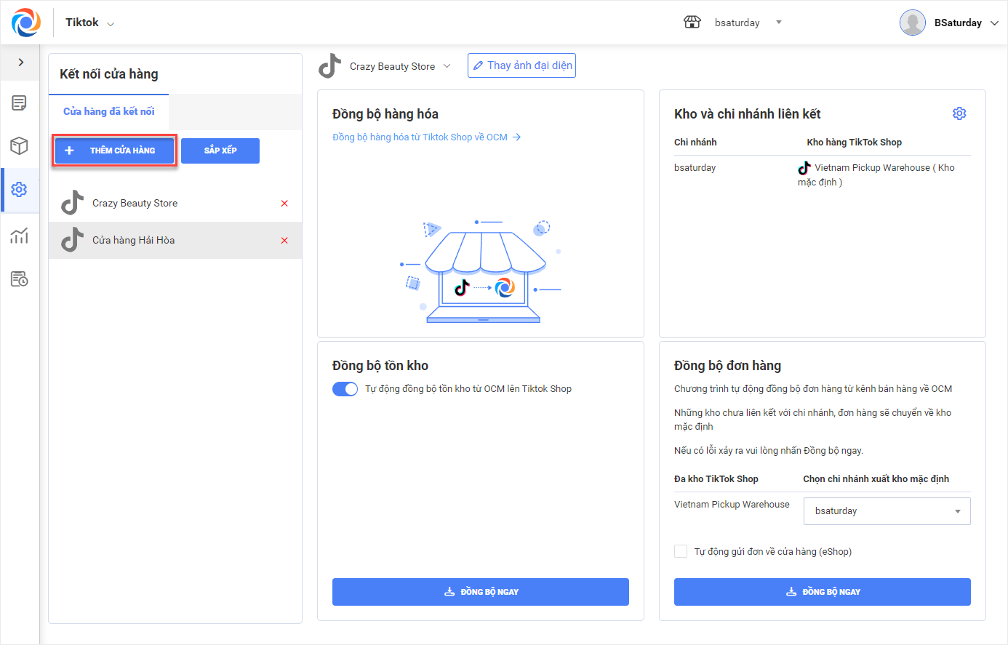This screenshot has width=1008, height=645.
Task: Select Cửa hàng Hải Hòa in store list
Action: [134, 241]
